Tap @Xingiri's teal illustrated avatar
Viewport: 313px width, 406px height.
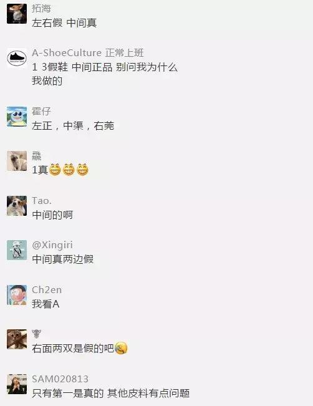click(17, 250)
